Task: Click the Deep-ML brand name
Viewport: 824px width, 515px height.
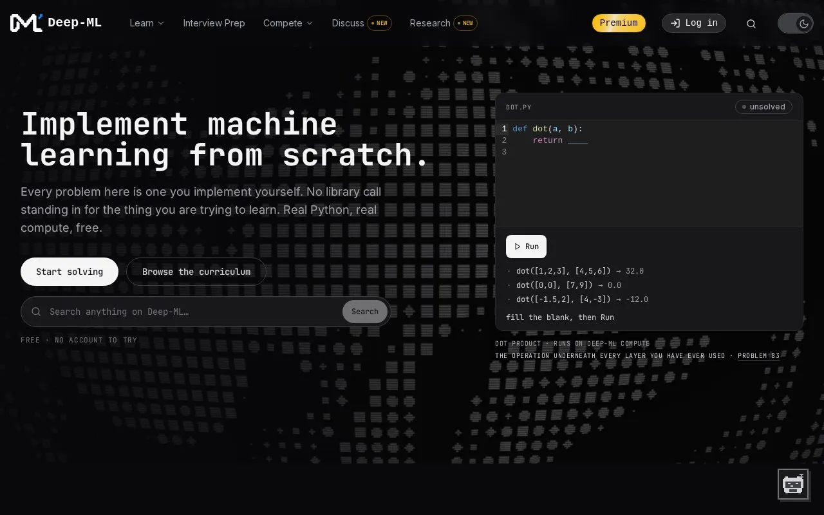Action: click(75, 23)
